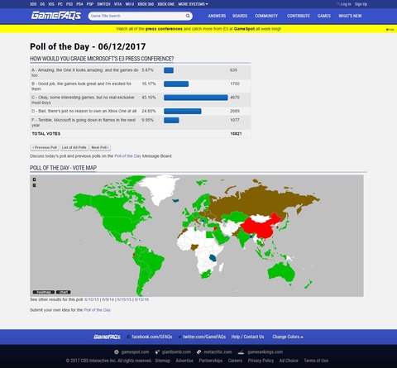
Task: View poll results from 6/10/13
Action: pyautogui.click(x=92, y=299)
